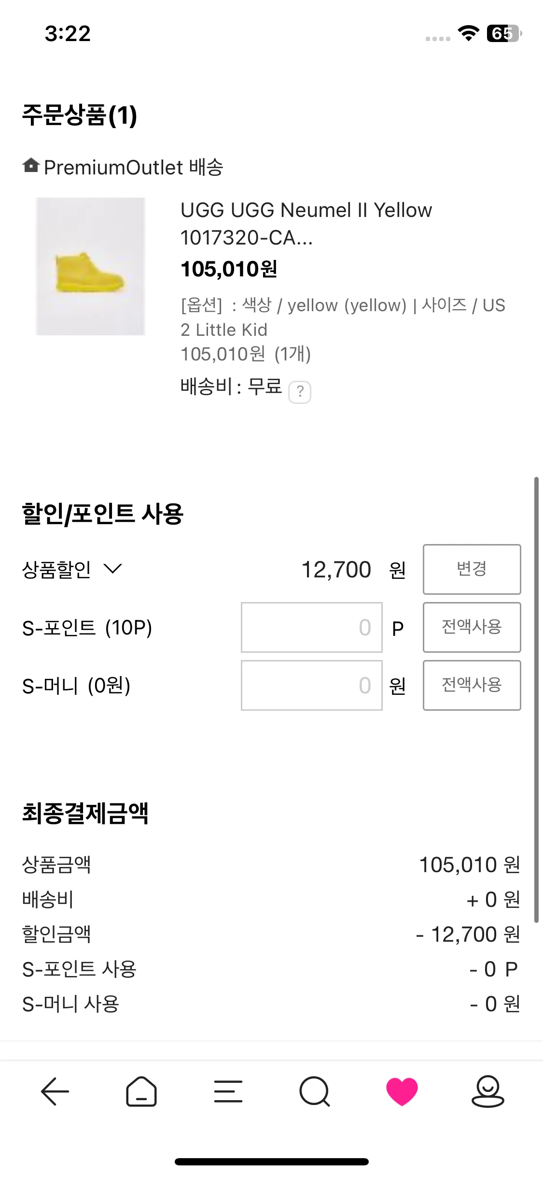Expand the 상품할인 chevron
This screenshot has height=1177, width=543.
coord(113,569)
